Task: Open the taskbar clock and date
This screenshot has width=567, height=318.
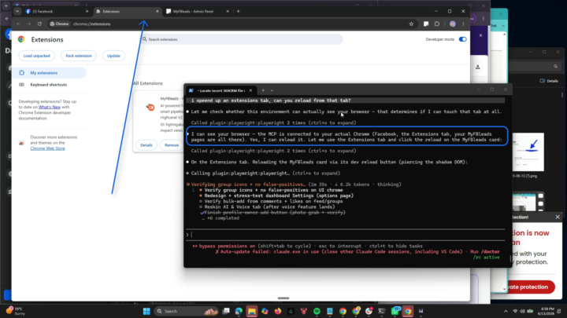Action: pos(547,311)
